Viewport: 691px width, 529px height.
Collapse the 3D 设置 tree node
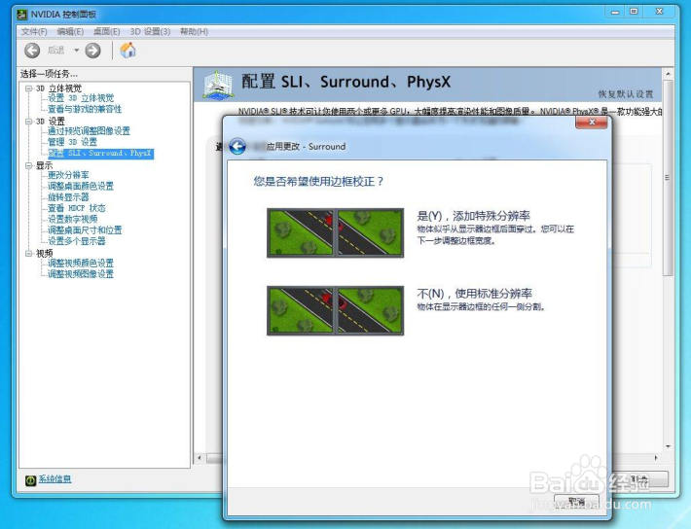pyautogui.click(x=28, y=122)
